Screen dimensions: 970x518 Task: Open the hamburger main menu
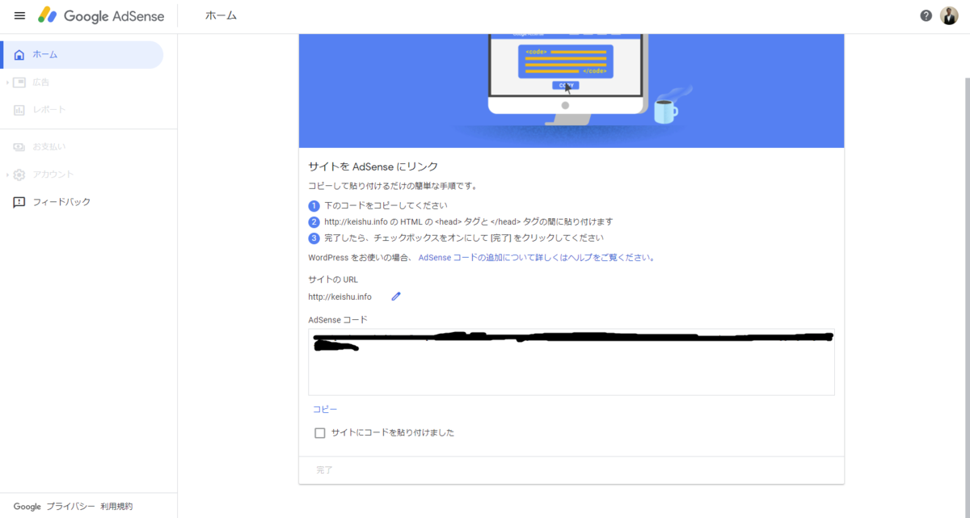[x=20, y=16]
